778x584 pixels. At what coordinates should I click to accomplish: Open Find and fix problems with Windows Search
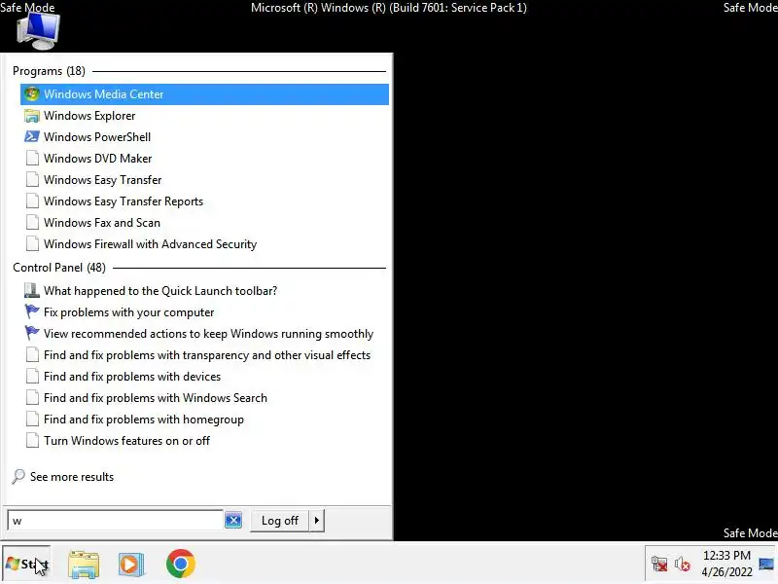204,398
